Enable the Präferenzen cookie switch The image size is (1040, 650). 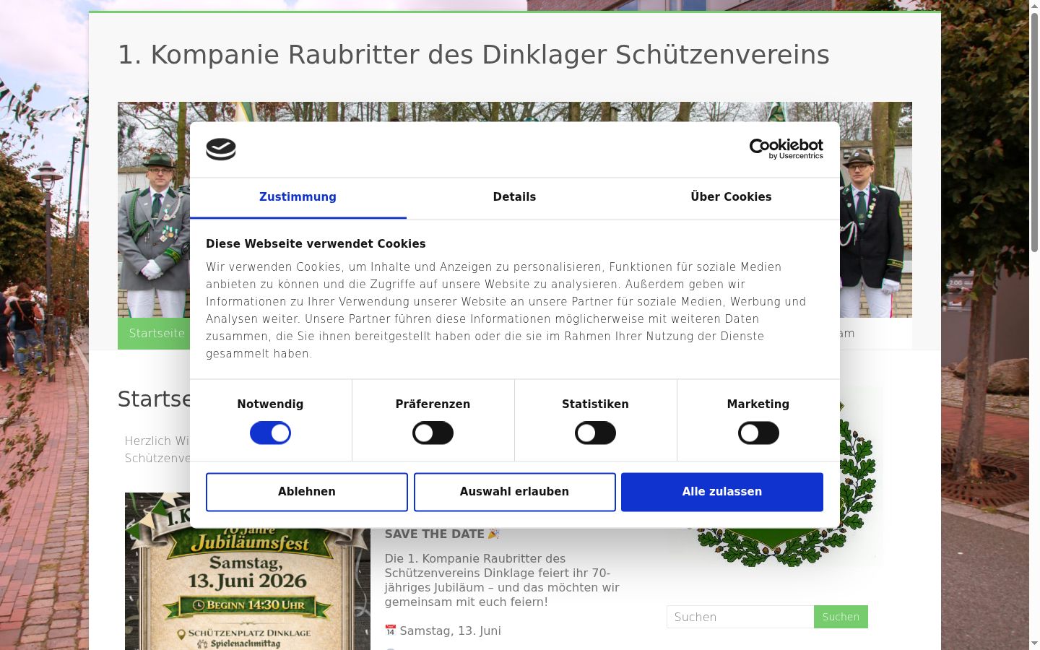433,433
